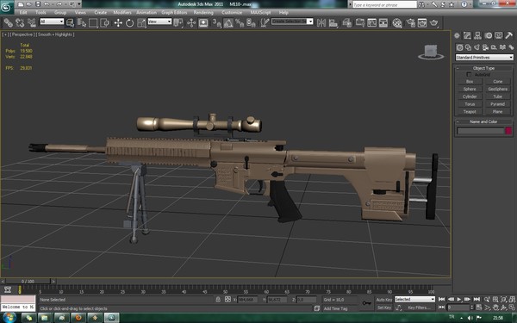Click Select and Manipulate tool
Screen dimensions: 517x323
click(x=191, y=22)
